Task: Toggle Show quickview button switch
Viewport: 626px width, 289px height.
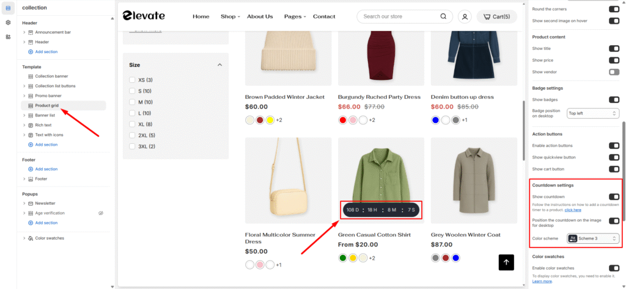Action: [x=614, y=157]
